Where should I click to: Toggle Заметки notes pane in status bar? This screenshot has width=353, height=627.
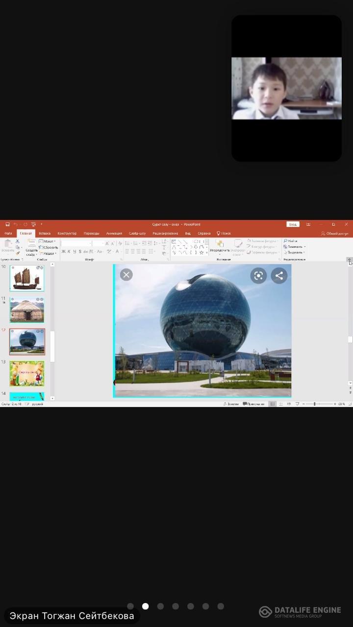(231, 404)
